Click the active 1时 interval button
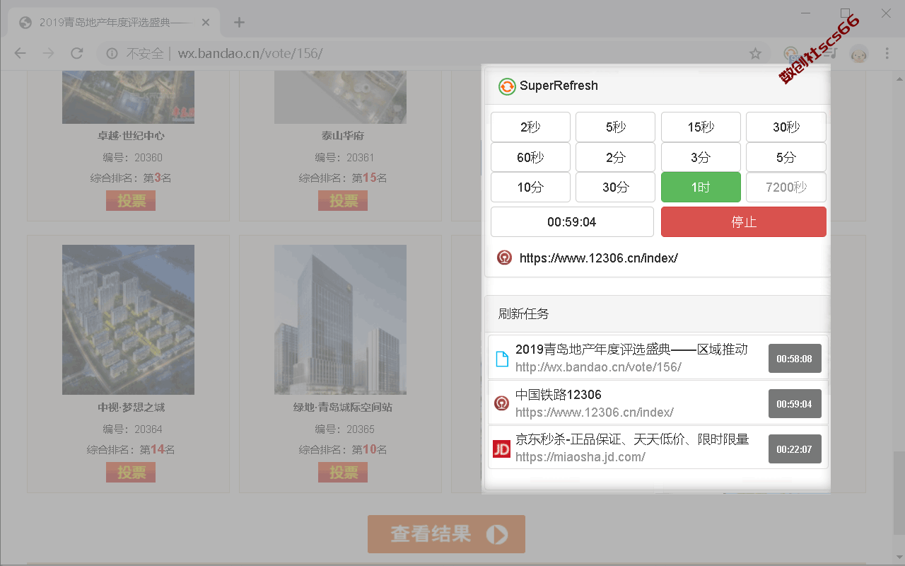Viewport: 905px width, 566px height. (701, 187)
